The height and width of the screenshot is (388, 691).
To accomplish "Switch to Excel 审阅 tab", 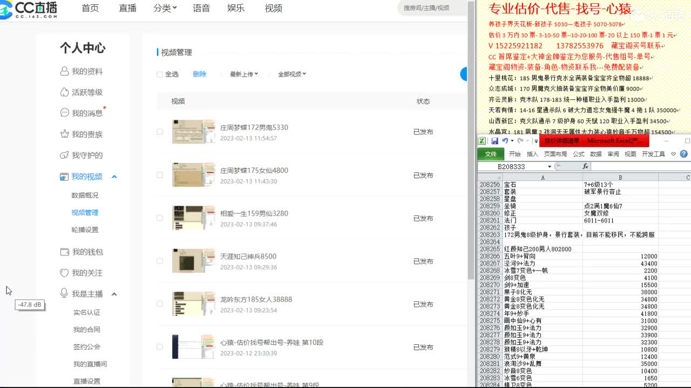I will [x=613, y=154].
